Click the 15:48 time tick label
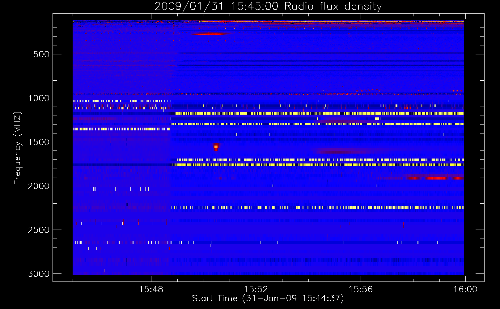Viewport: 500px width, 309px height. point(151,290)
